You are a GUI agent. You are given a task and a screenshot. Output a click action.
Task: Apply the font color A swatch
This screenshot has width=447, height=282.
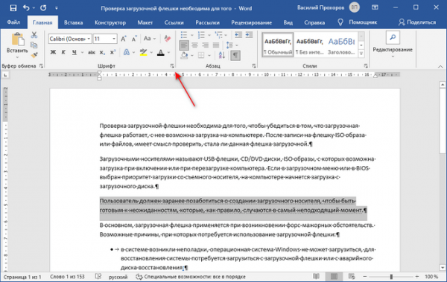(161, 53)
